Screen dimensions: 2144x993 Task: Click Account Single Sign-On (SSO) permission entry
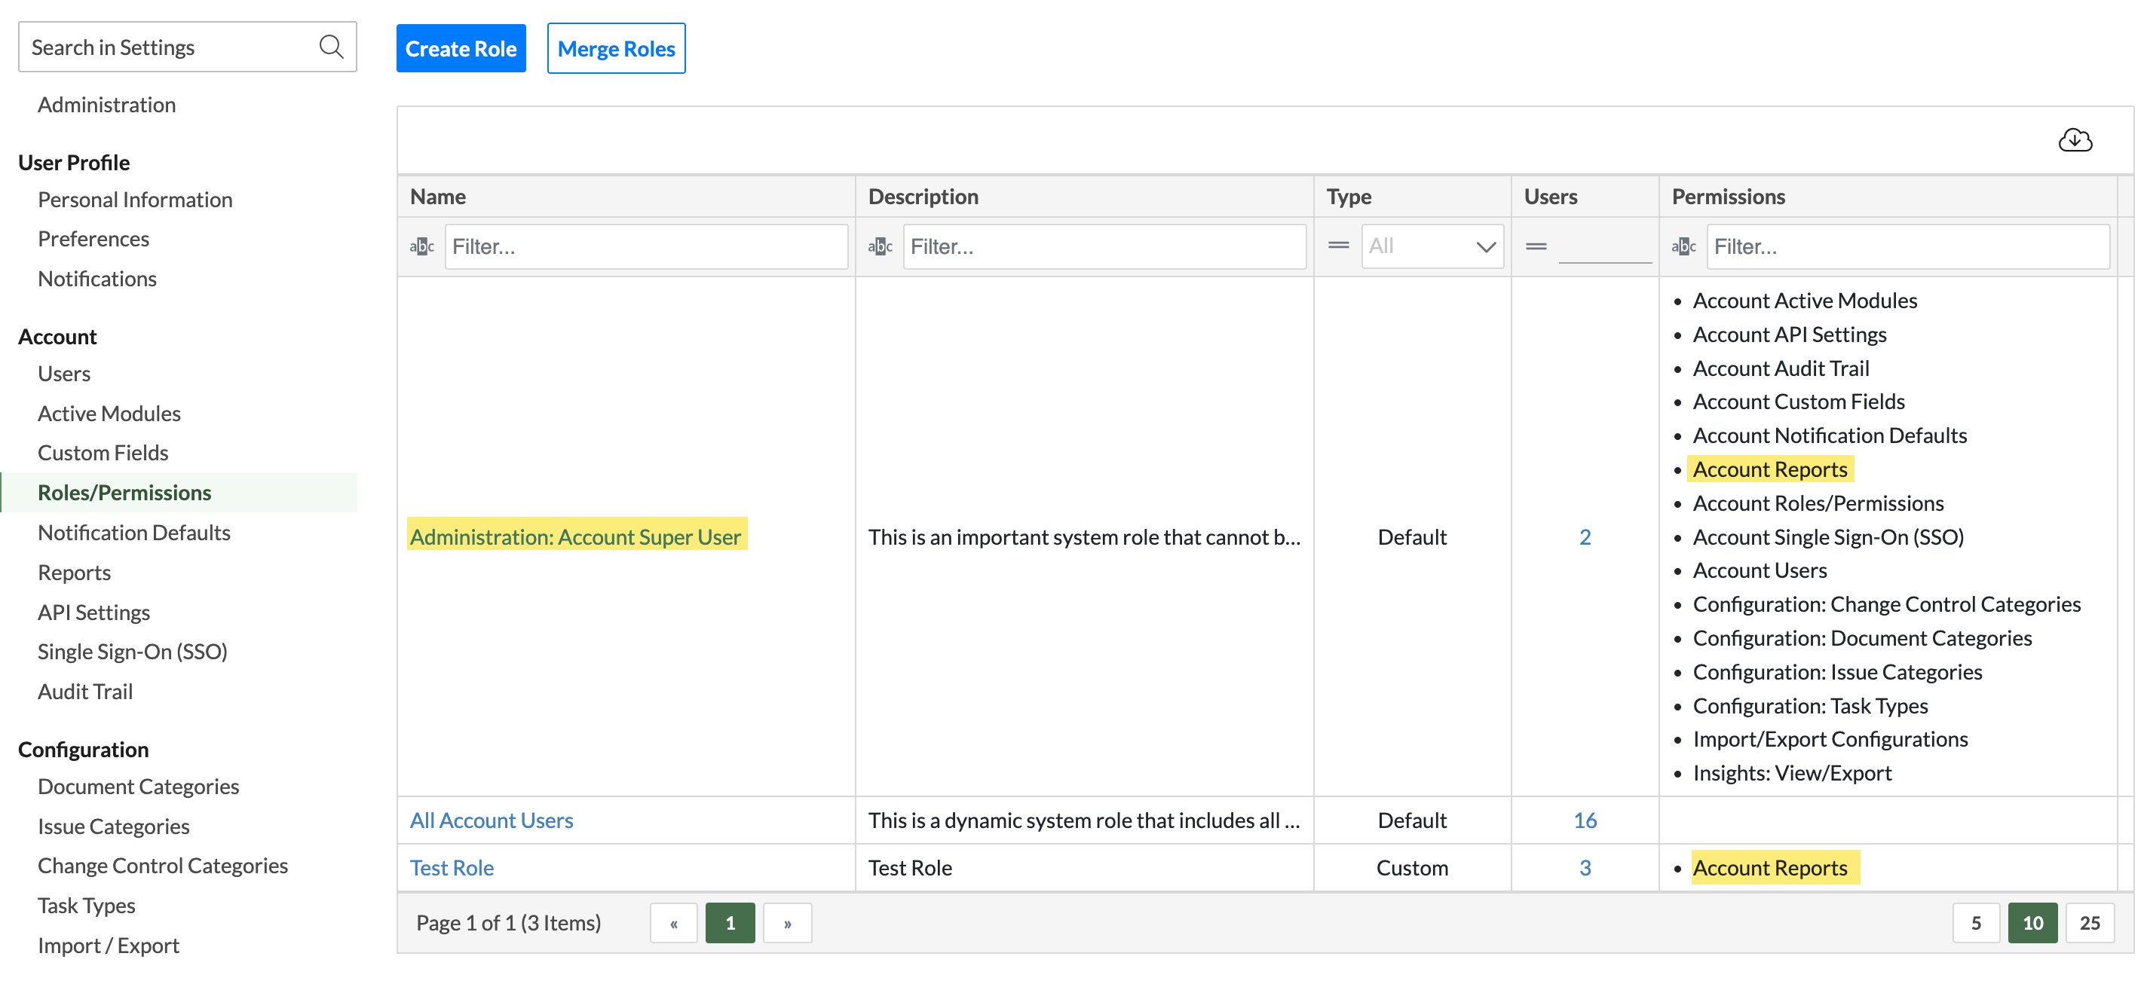point(1827,536)
